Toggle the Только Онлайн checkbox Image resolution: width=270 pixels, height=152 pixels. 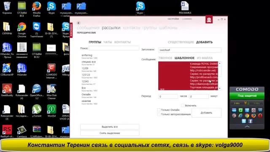(159, 110)
